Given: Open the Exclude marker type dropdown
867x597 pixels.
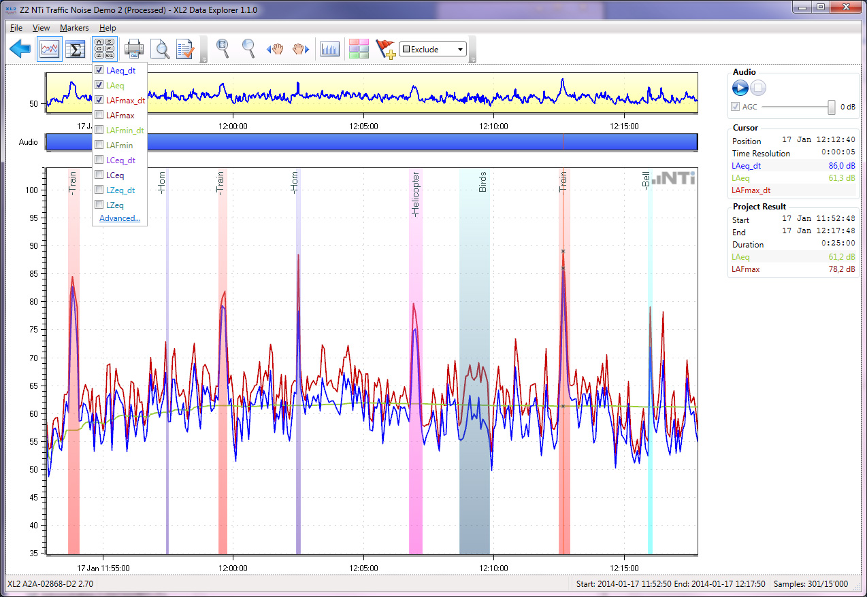Looking at the screenshot, I should coord(460,49).
